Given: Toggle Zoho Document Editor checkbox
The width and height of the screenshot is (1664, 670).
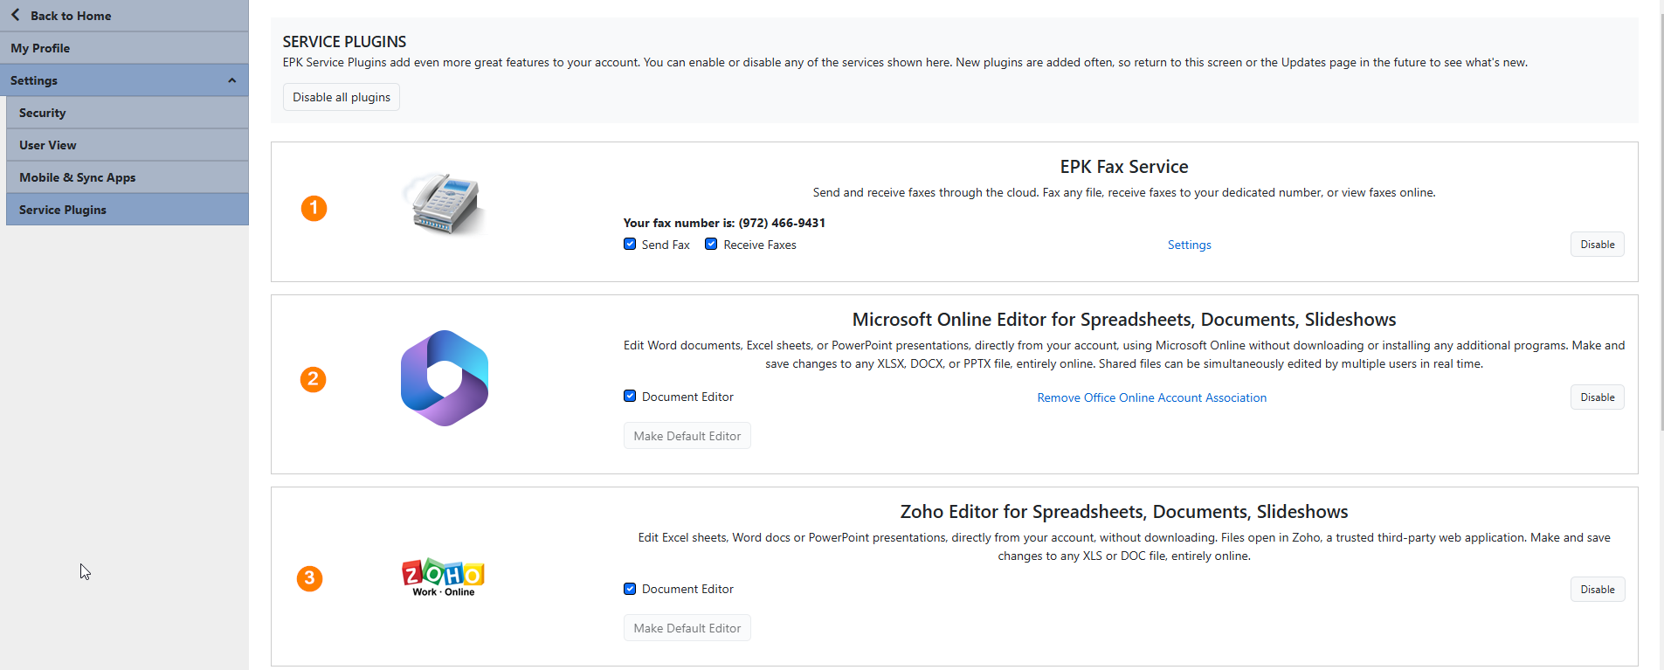Looking at the screenshot, I should (x=630, y=589).
